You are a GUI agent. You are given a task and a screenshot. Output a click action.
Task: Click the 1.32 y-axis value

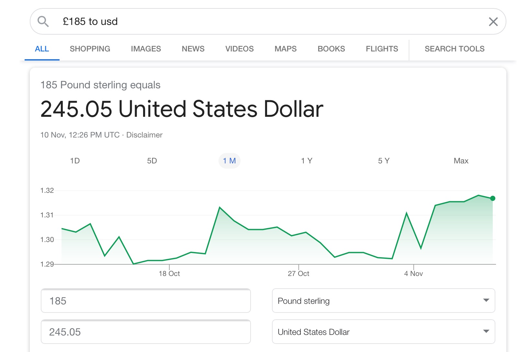47,191
